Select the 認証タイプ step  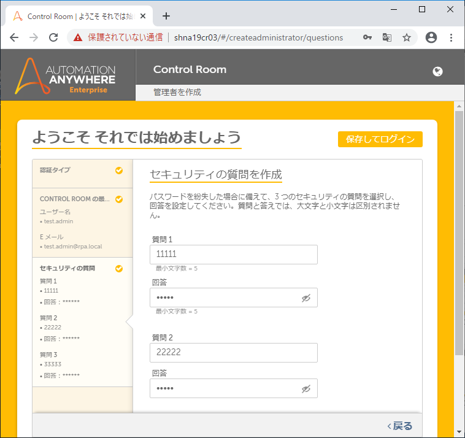(82, 174)
